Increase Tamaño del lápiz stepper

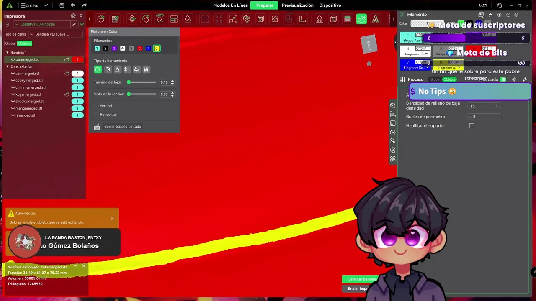pos(172,81)
